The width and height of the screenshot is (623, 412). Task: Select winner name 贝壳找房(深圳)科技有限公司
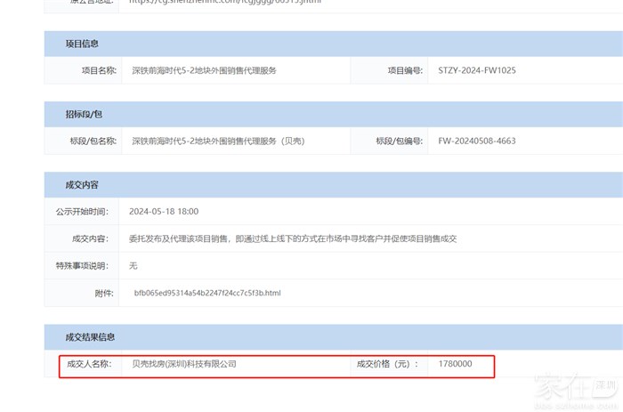coord(184,364)
